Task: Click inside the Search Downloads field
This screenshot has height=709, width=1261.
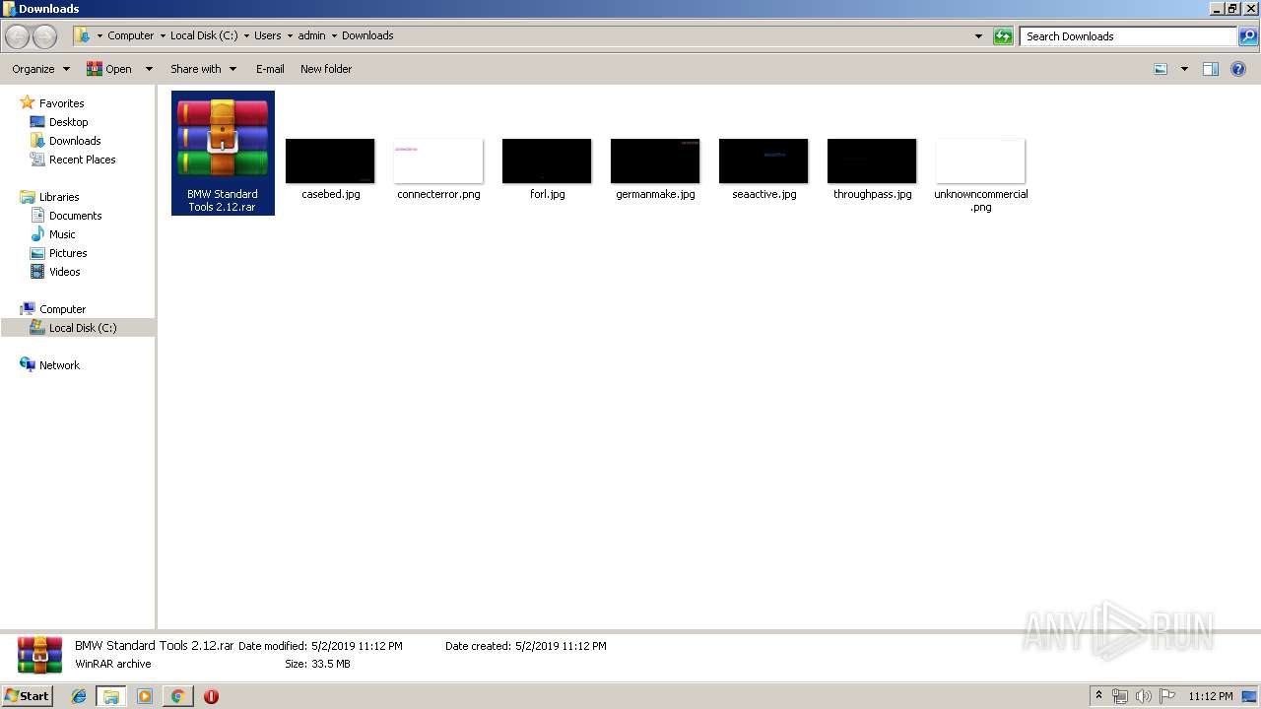Action: [x=1128, y=36]
